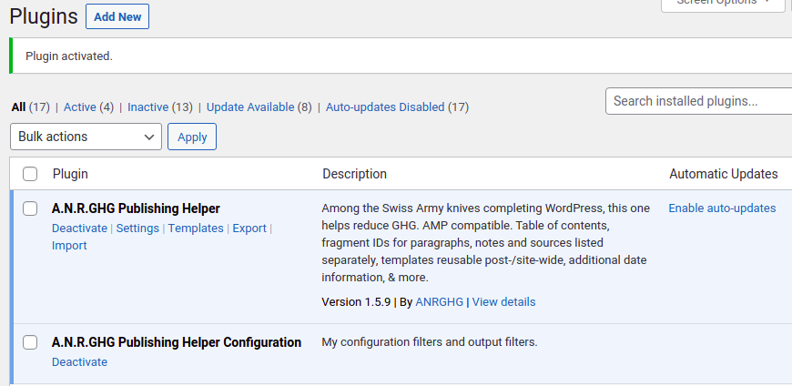Click the Automatic Updates column header
Viewport: 792px width, 386px height.
pyautogui.click(x=724, y=174)
